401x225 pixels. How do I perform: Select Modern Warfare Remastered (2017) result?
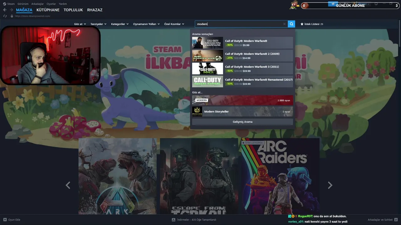pos(242,81)
